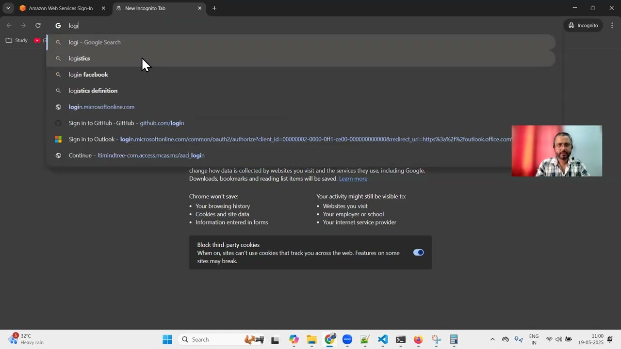Open the Windows Start menu
Image resolution: width=621 pixels, height=349 pixels.
[x=167, y=339]
